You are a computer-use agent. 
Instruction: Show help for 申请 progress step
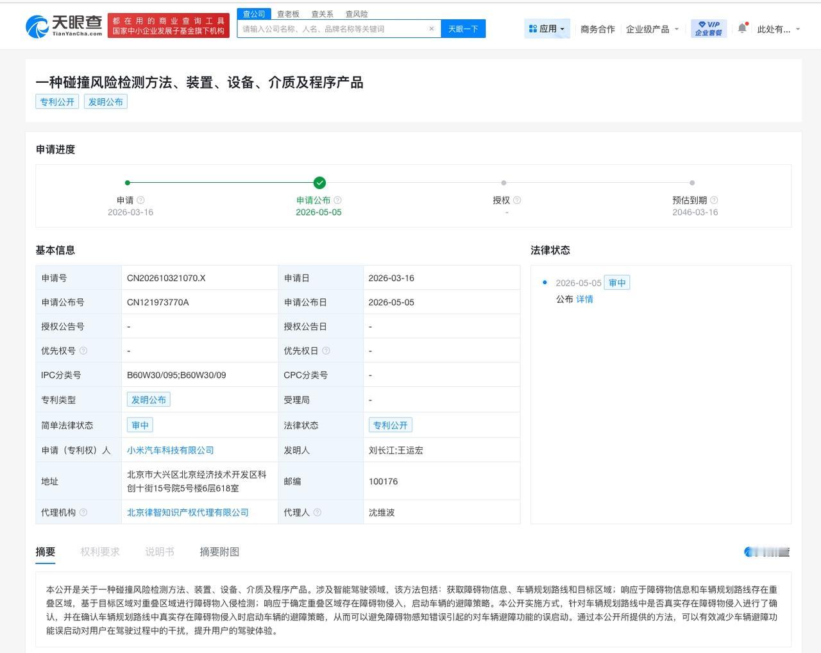tap(141, 200)
